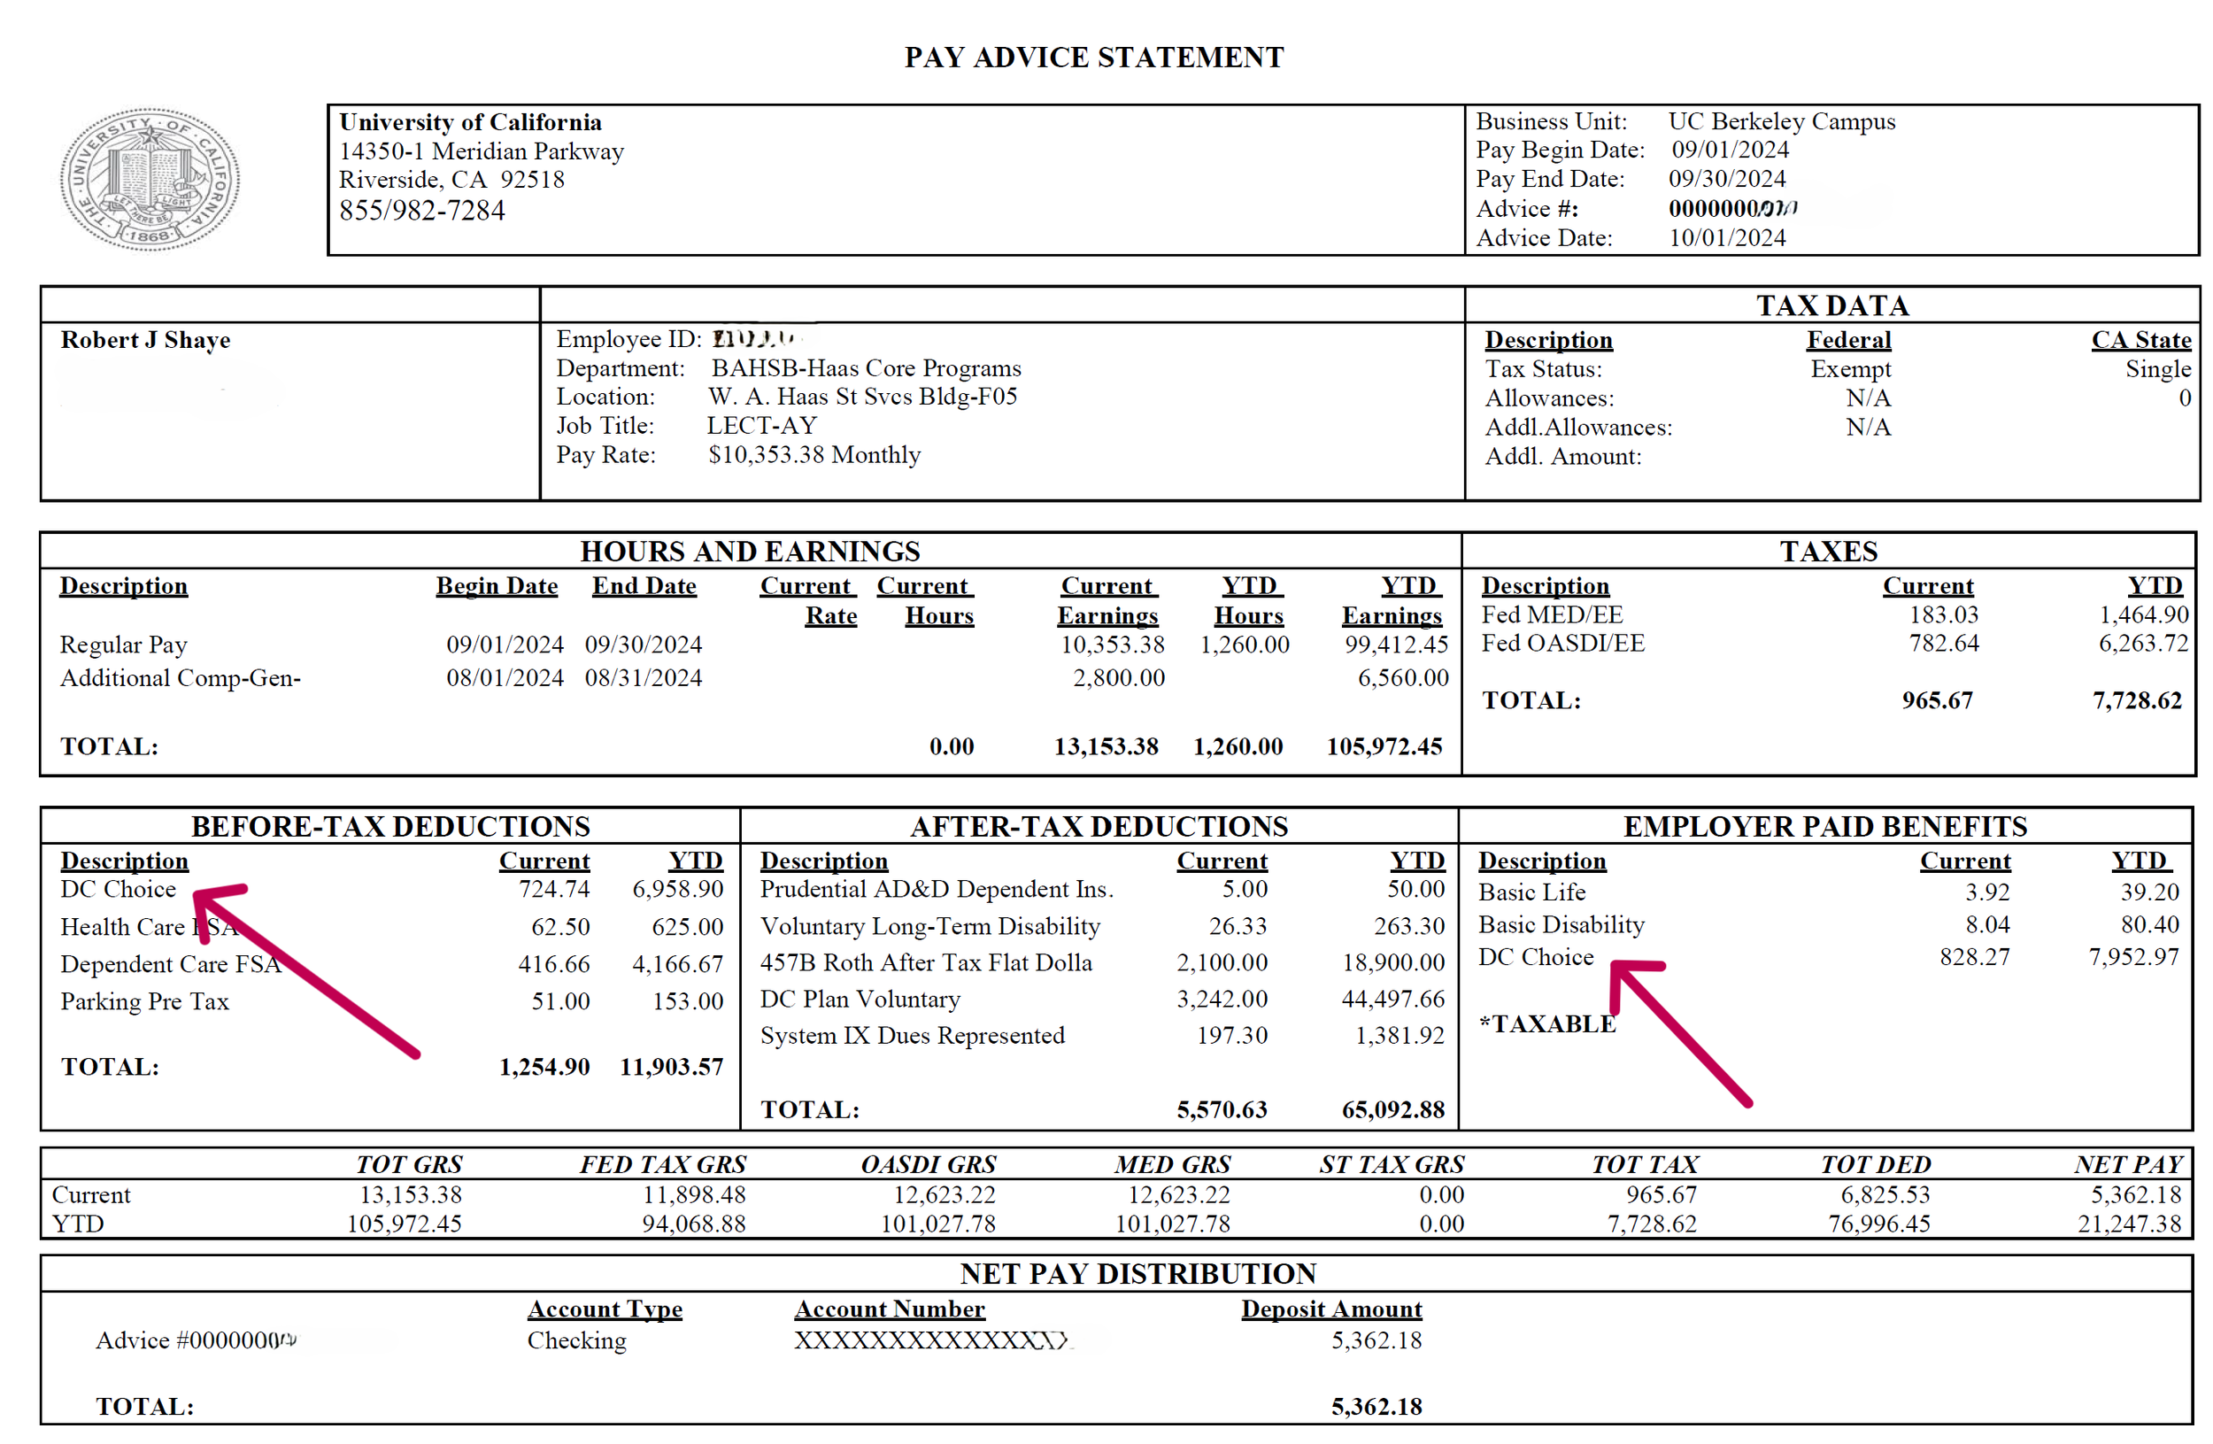The image size is (2213, 1444).
Task: Click the Federal column header in Tax Data
Action: coord(1847,340)
